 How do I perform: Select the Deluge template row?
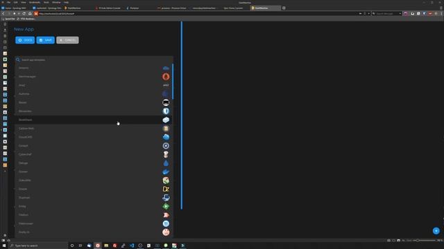click(93, 163)
